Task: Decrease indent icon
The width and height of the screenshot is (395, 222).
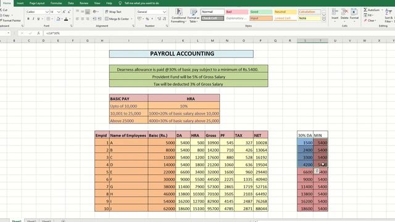Action: tap(94, 19)
